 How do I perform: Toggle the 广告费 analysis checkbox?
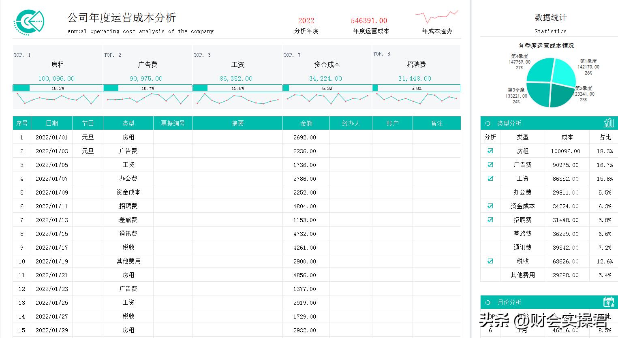click(490, 165)
